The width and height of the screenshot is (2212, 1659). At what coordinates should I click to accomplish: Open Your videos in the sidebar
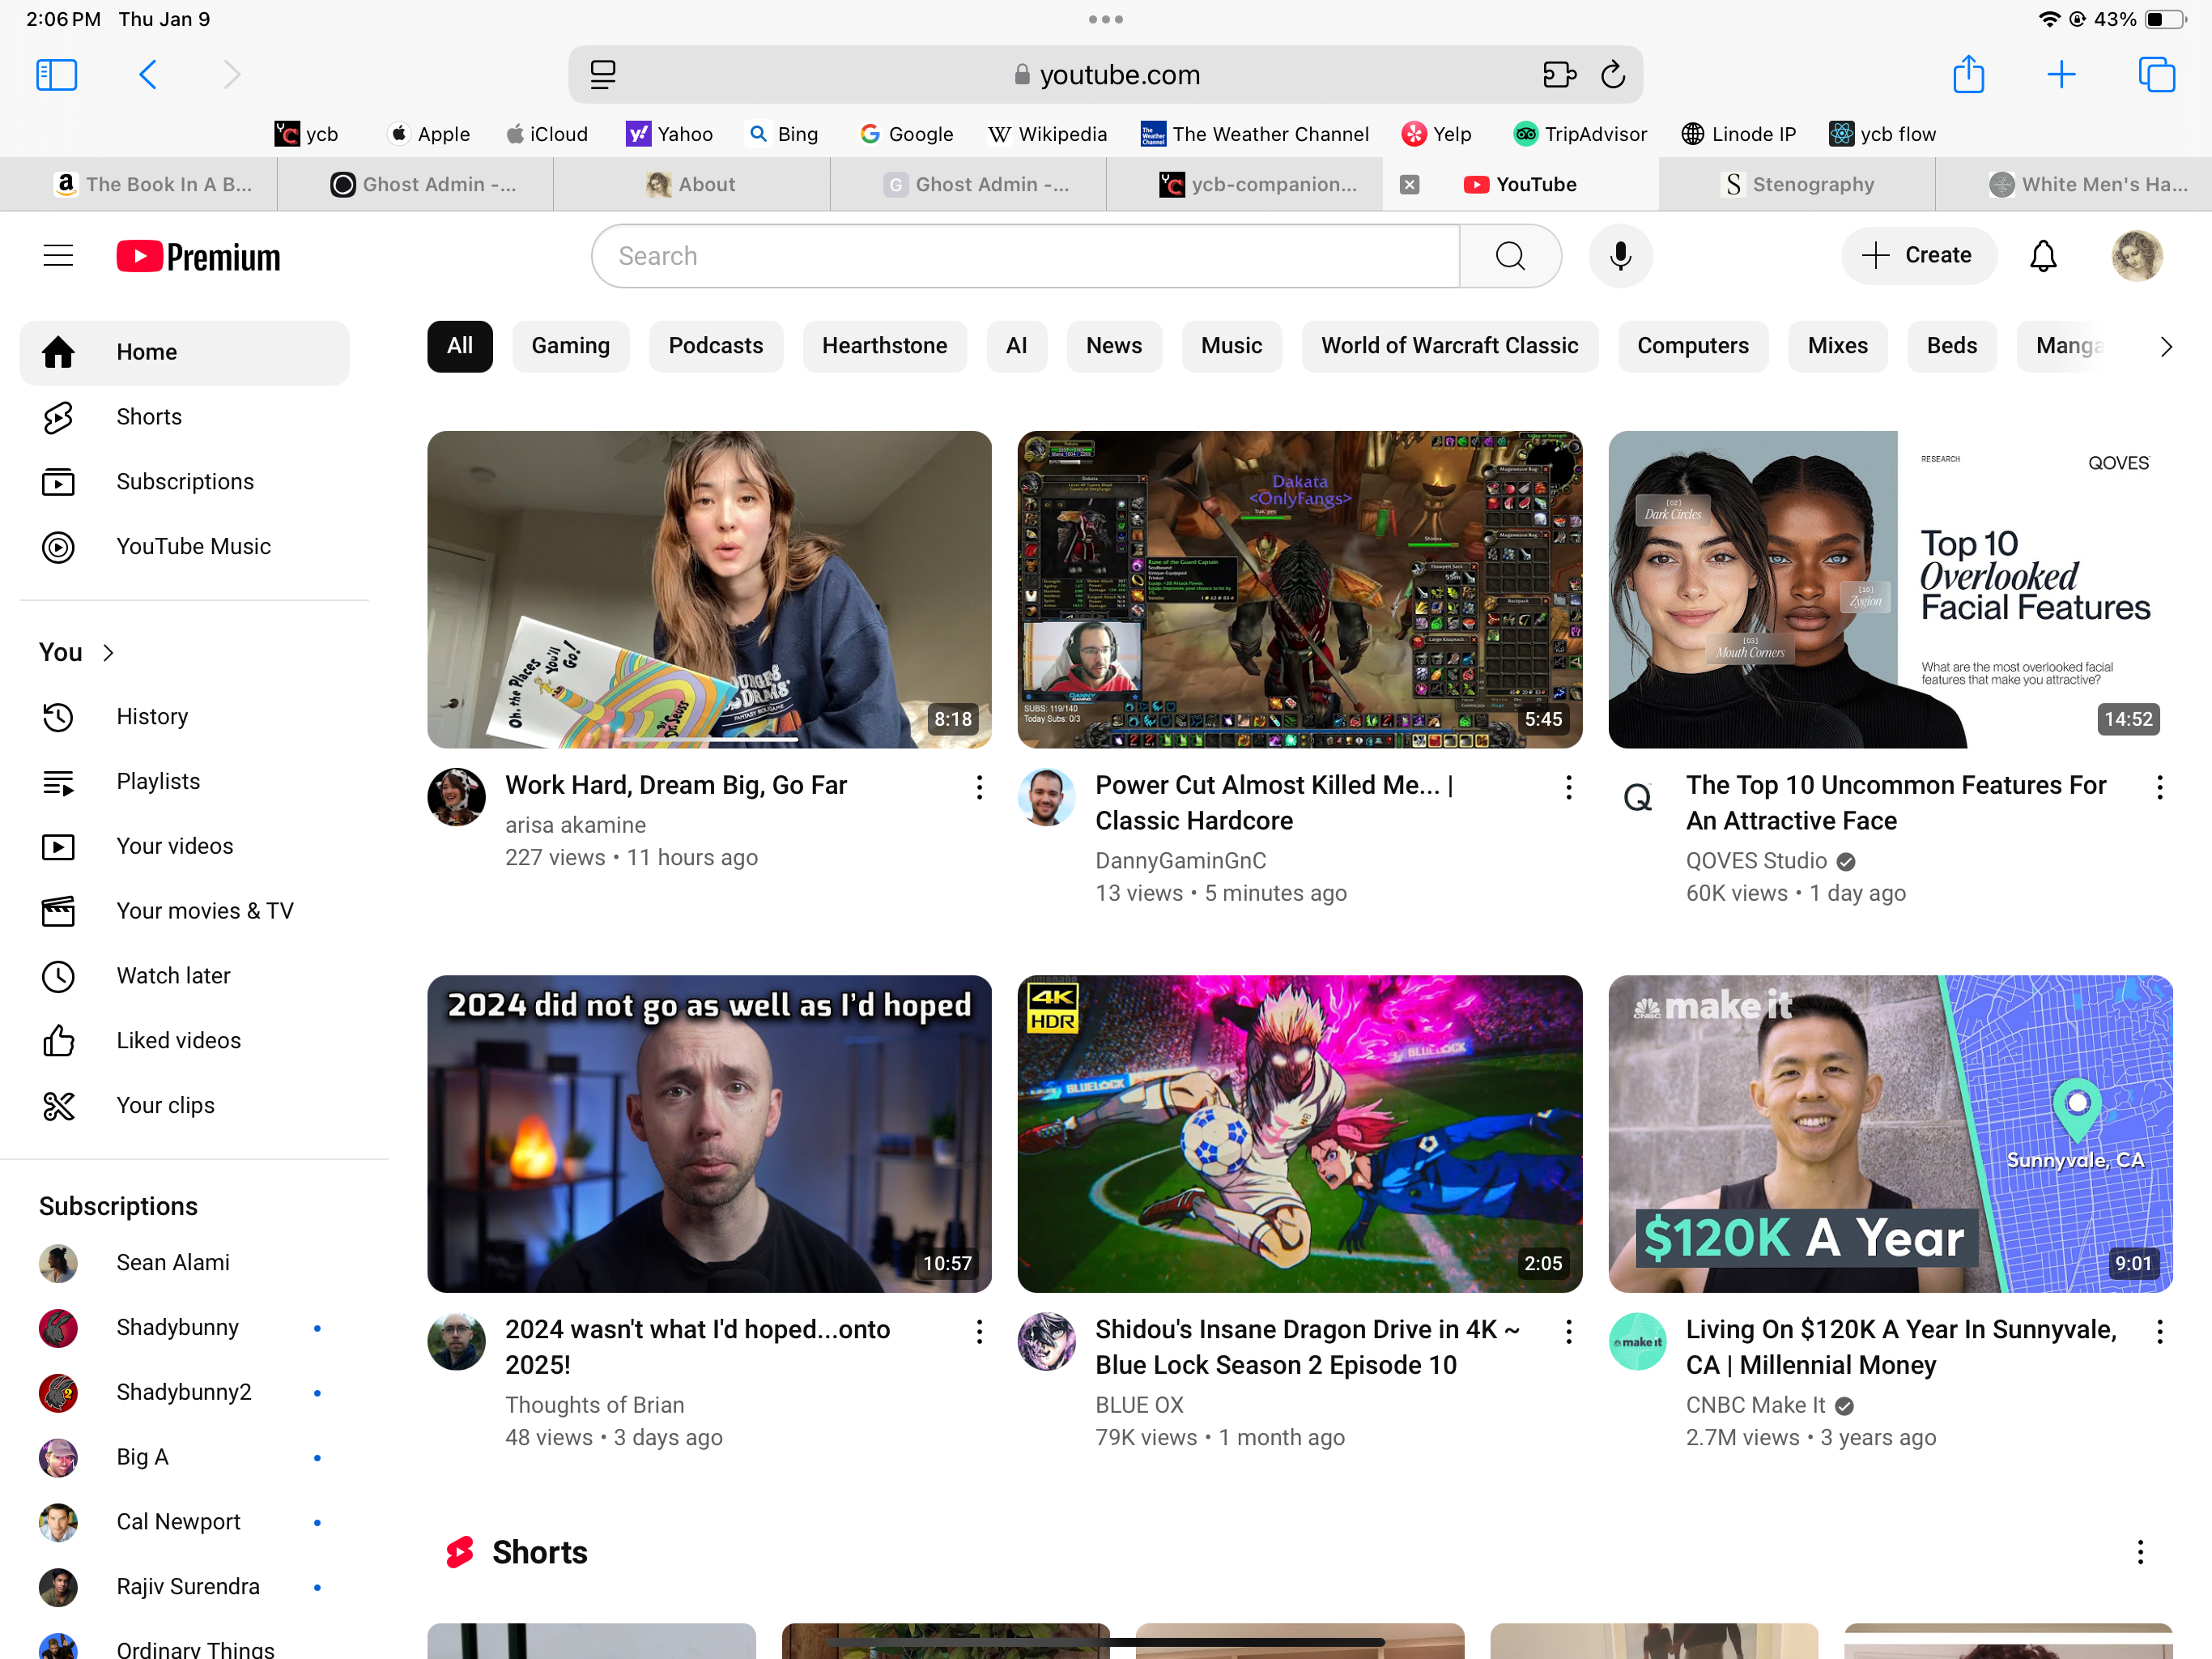[x=184, y=847]
